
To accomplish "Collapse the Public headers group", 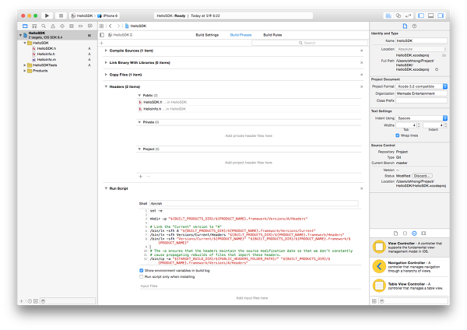I will coord(139,95).
